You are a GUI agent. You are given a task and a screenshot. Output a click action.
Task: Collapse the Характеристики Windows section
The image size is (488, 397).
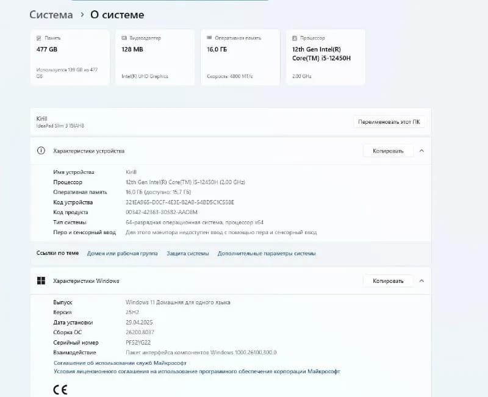click(422, 281)
